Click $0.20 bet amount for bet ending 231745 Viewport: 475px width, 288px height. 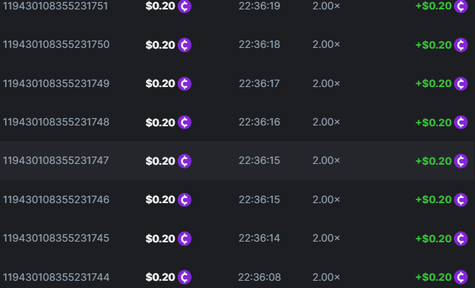(x=160, y=239)
